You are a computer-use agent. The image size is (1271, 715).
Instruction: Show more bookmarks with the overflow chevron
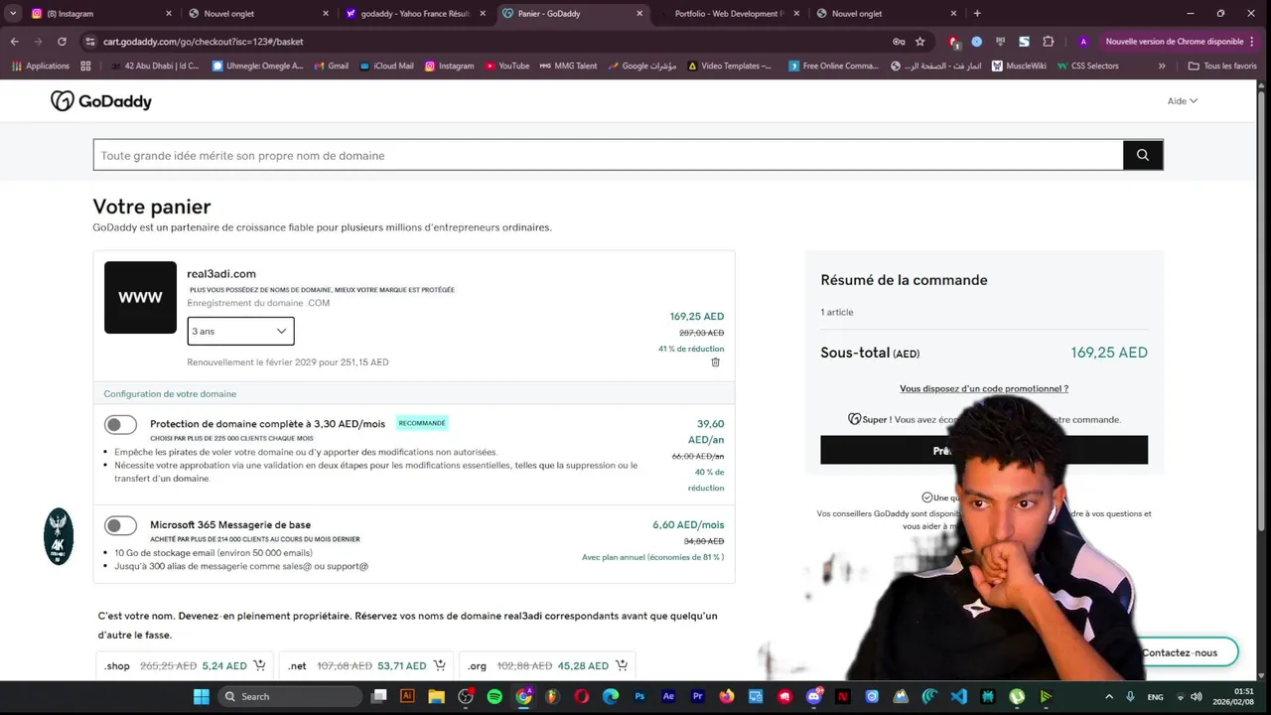(1162, 66)
